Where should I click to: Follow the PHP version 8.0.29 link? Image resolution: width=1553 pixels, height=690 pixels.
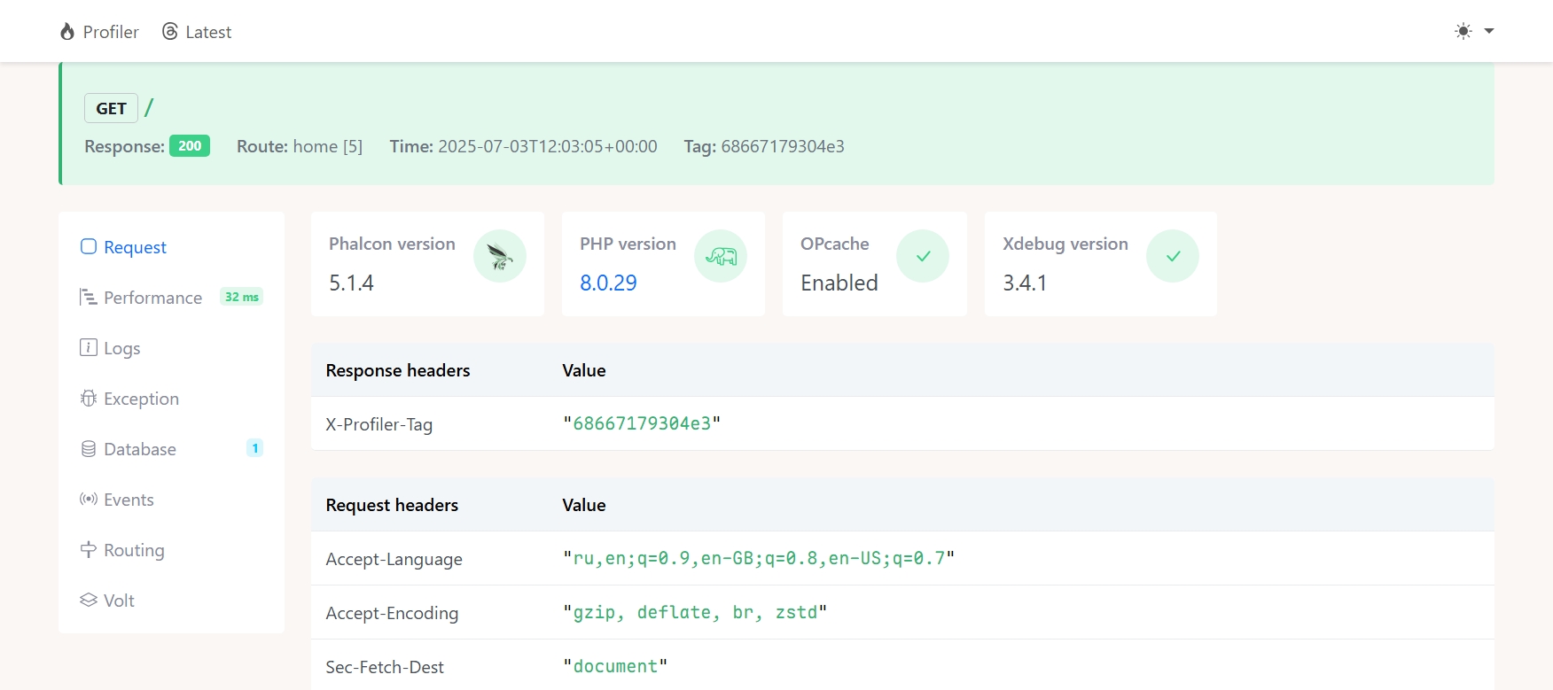point(608,283)
